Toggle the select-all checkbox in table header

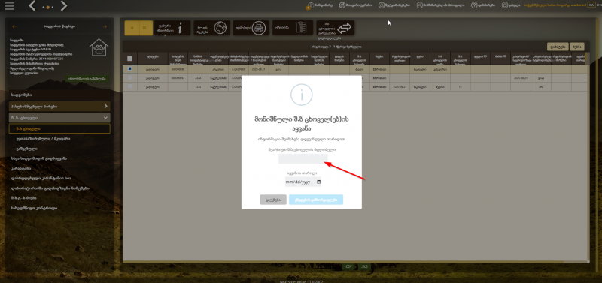pos(129,59)
